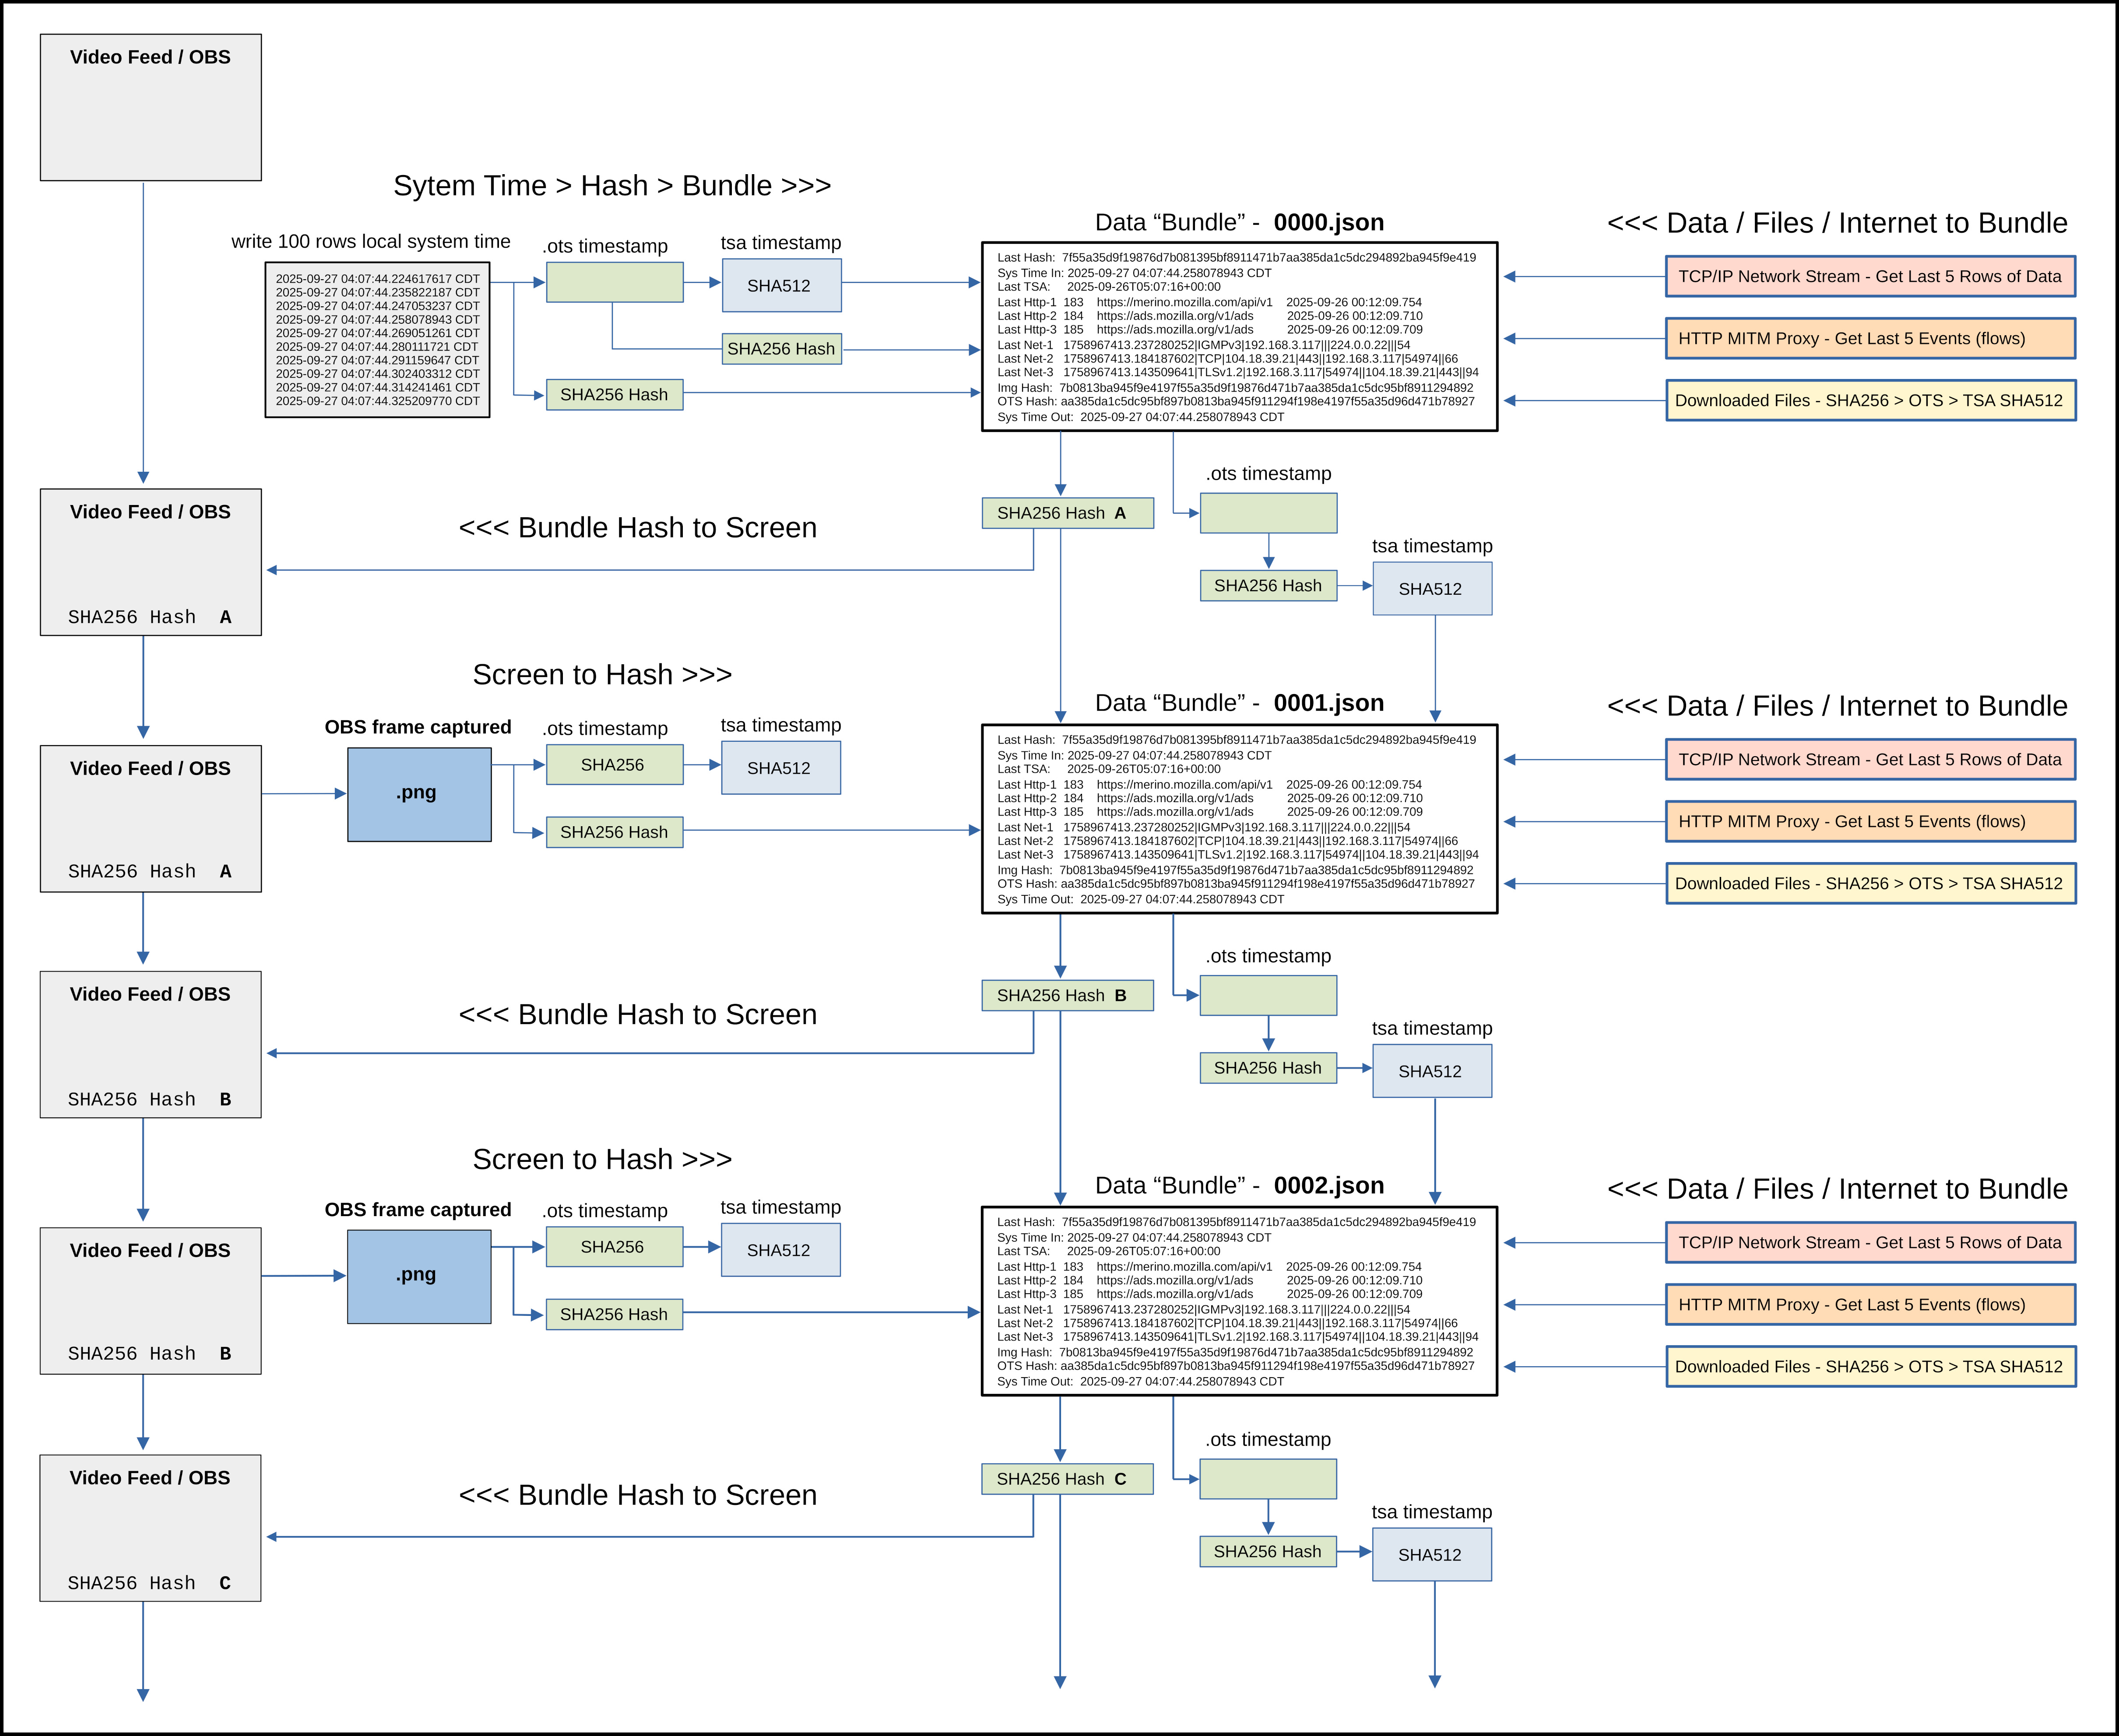The image size is (2119, 1736).
Task: Click the middle HTTP MITM Proxy box
Action: click(x=1869, y=821)
